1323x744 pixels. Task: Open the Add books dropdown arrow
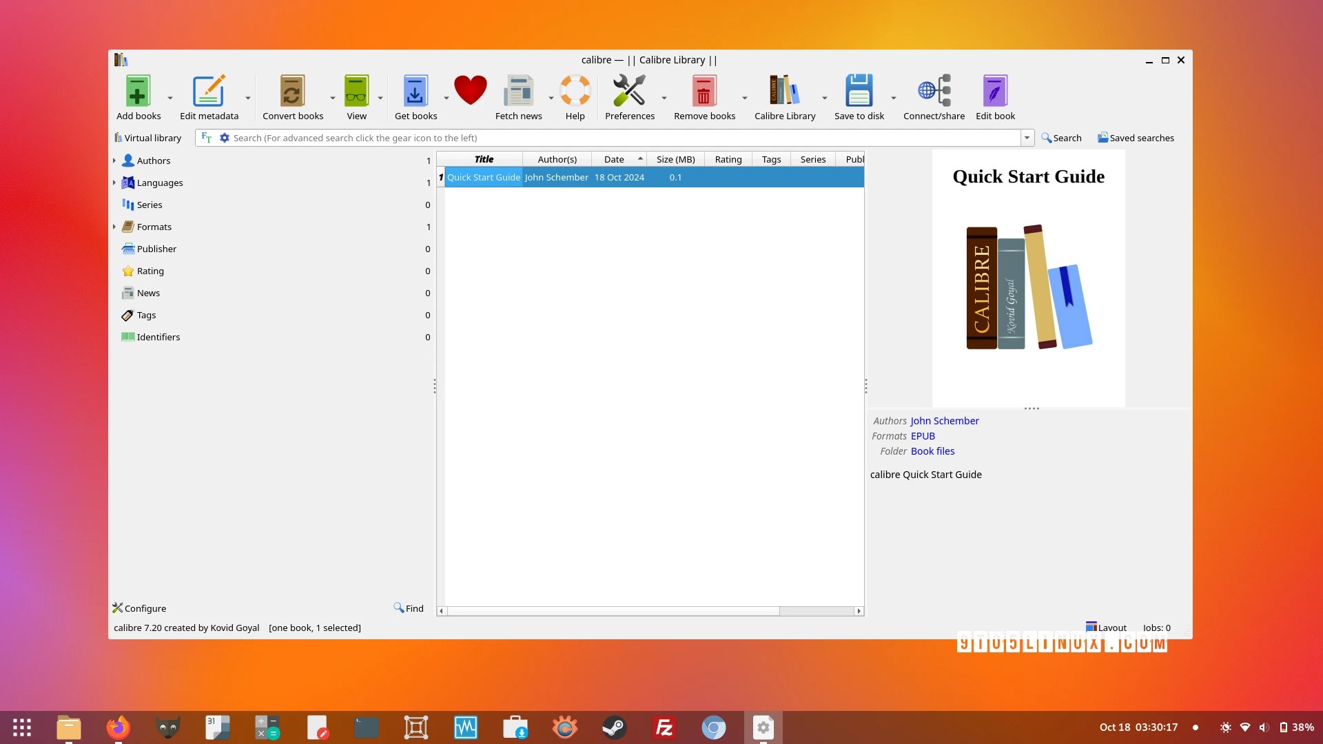[x=170, y=98]
